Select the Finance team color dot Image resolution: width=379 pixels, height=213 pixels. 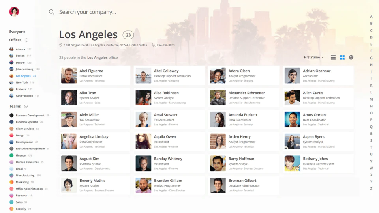pos(11,155)
